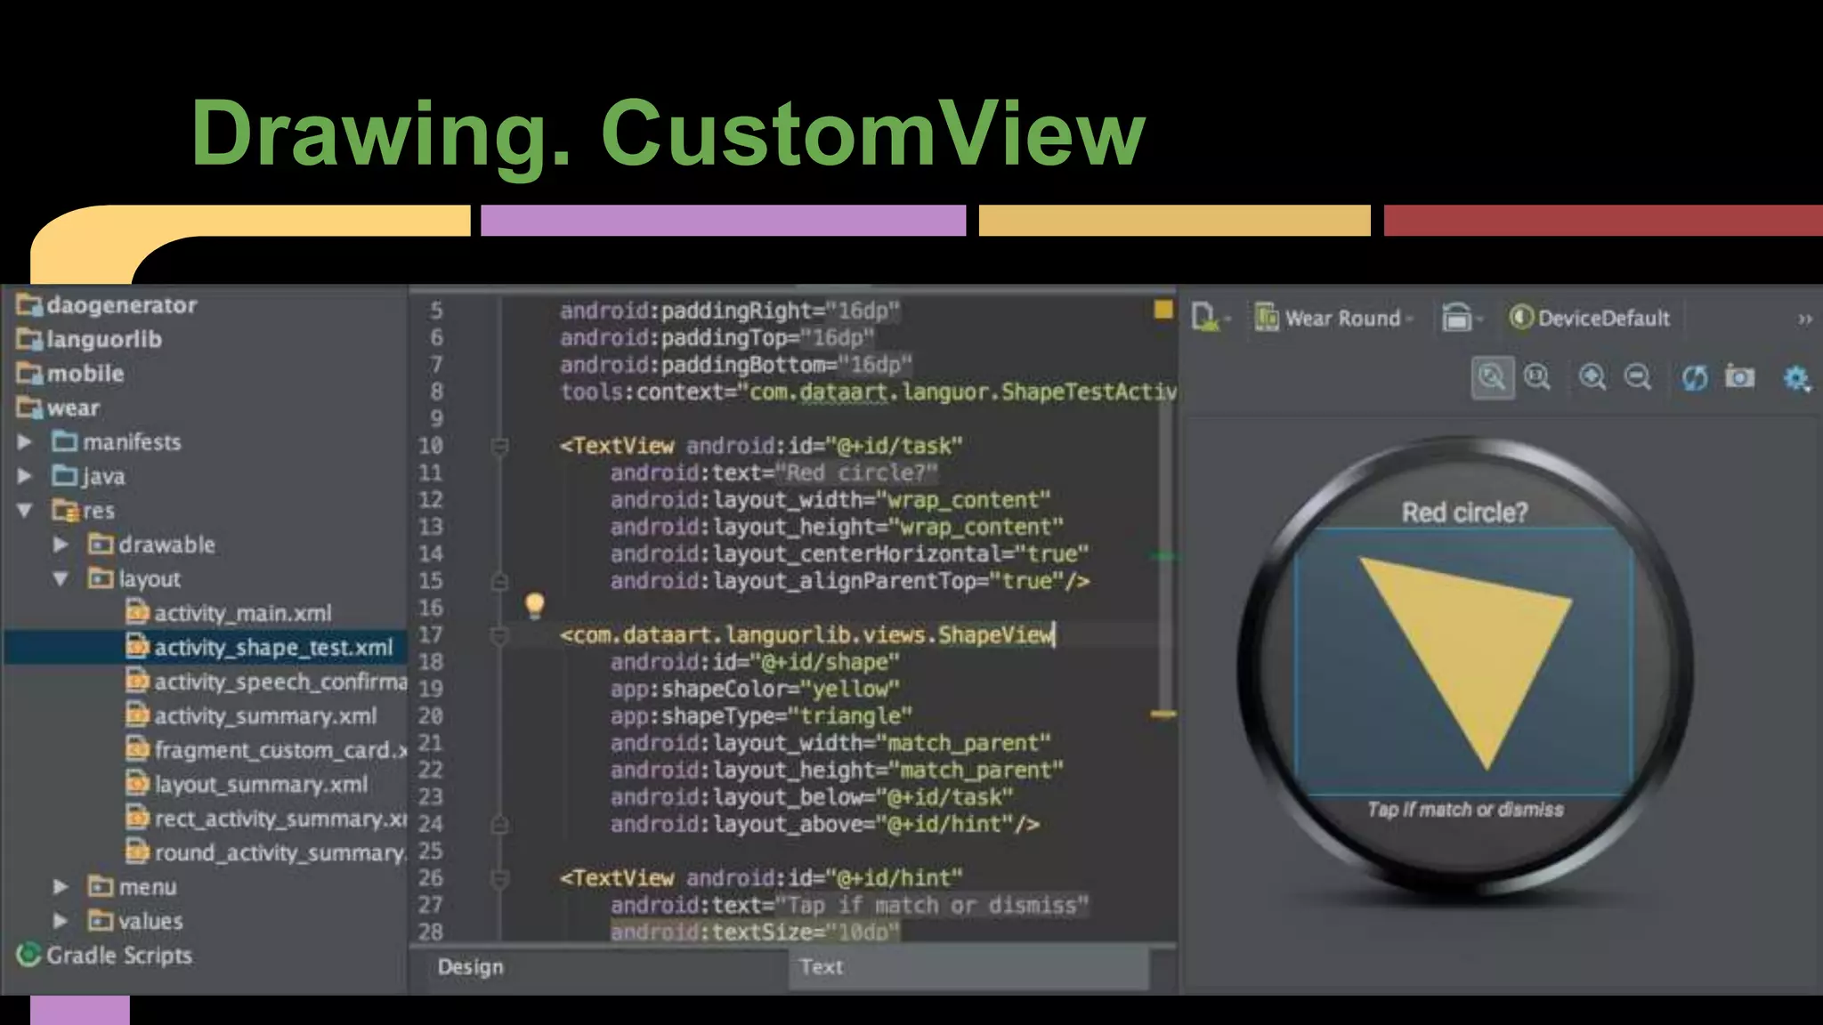Select the DeviceDefault theme button
The height and width of the screenshot is (1025, 1823).
coord(1590,318)
